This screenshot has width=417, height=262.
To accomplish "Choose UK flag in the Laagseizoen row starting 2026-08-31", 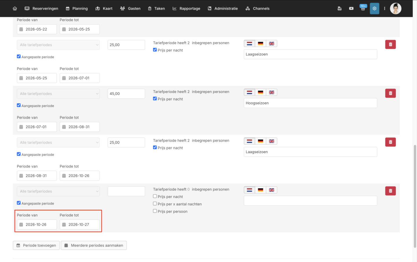I will click(x=271, y=141).
